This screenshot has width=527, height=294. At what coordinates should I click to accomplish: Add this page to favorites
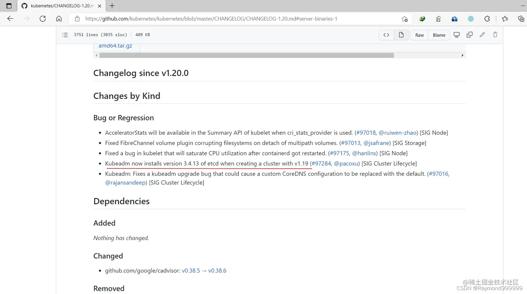tap(404, 19)
